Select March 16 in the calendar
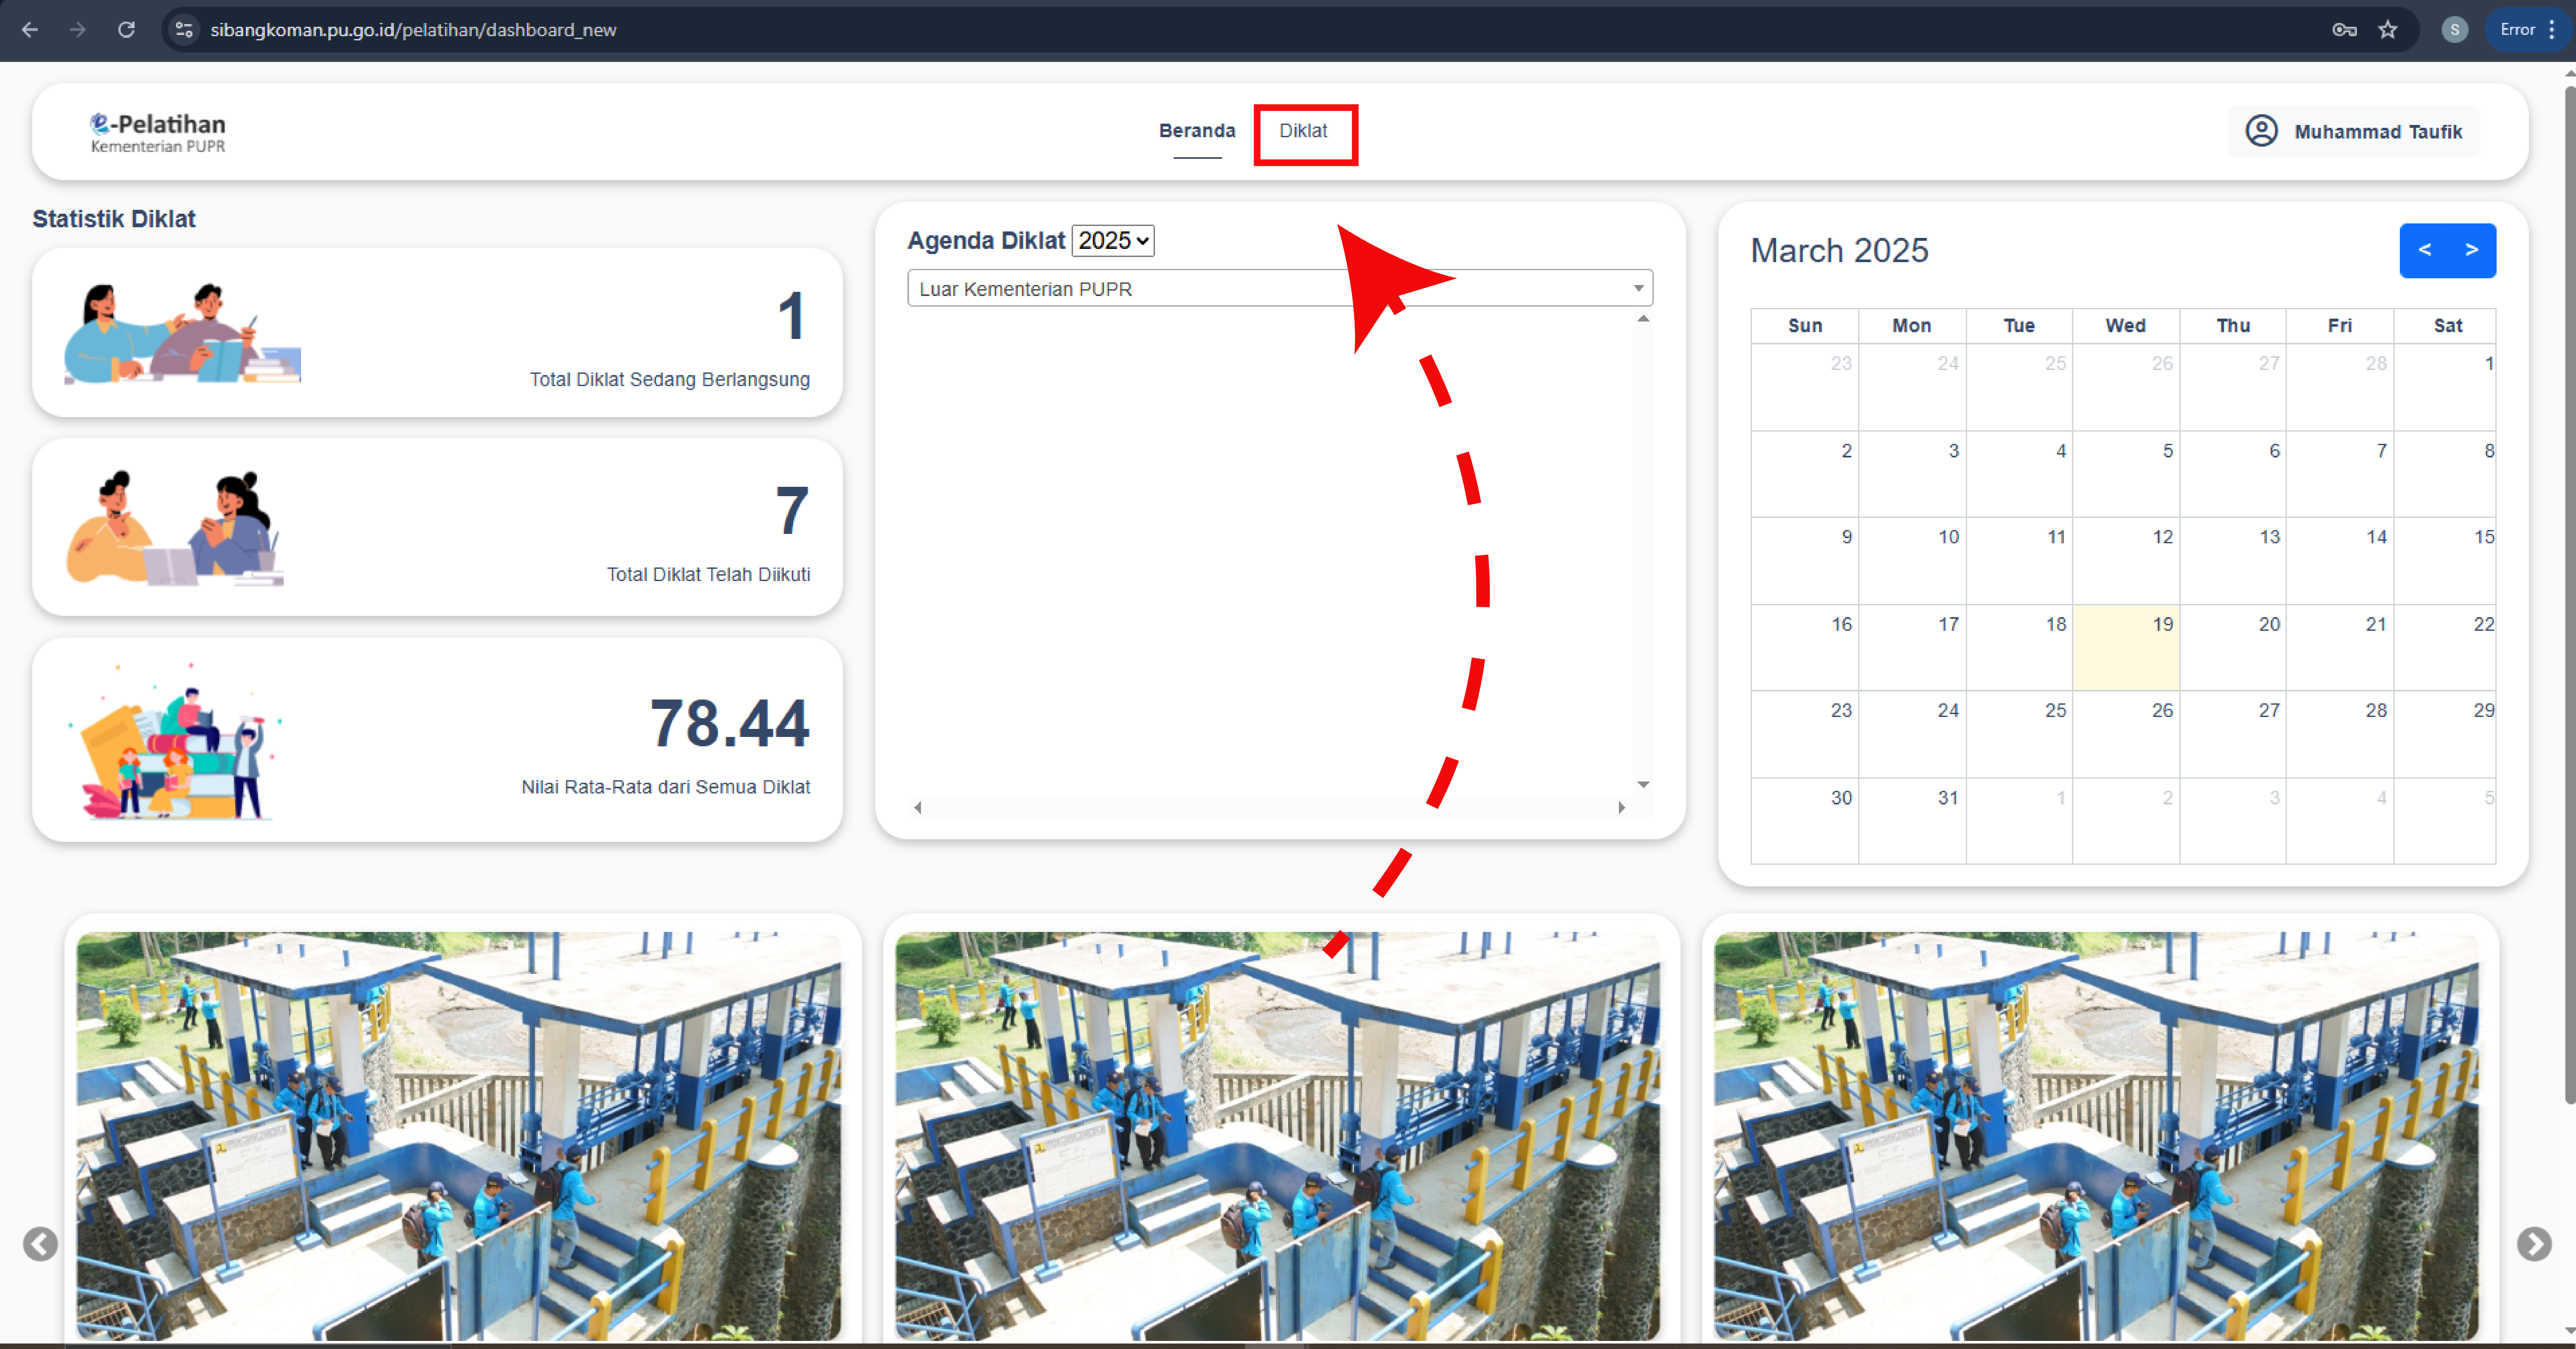 point(1805,647)
